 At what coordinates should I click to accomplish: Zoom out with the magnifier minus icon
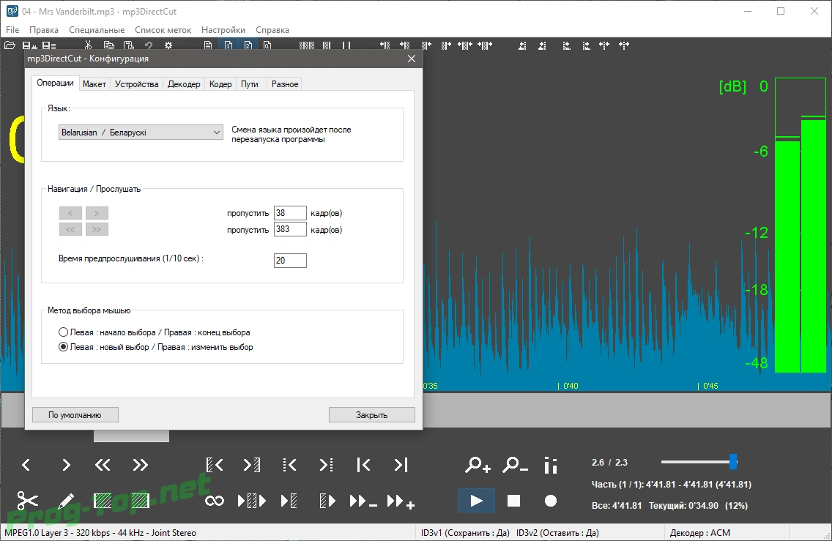click(x=515, y=465)
